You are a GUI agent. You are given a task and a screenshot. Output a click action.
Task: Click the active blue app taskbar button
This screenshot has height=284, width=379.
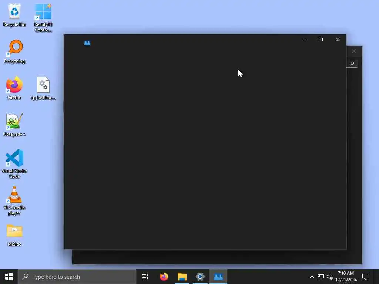point(218,277)
